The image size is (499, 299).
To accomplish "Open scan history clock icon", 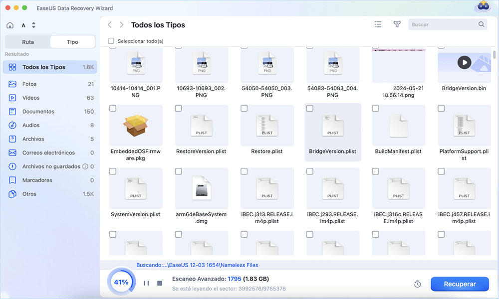I will 418,284.
